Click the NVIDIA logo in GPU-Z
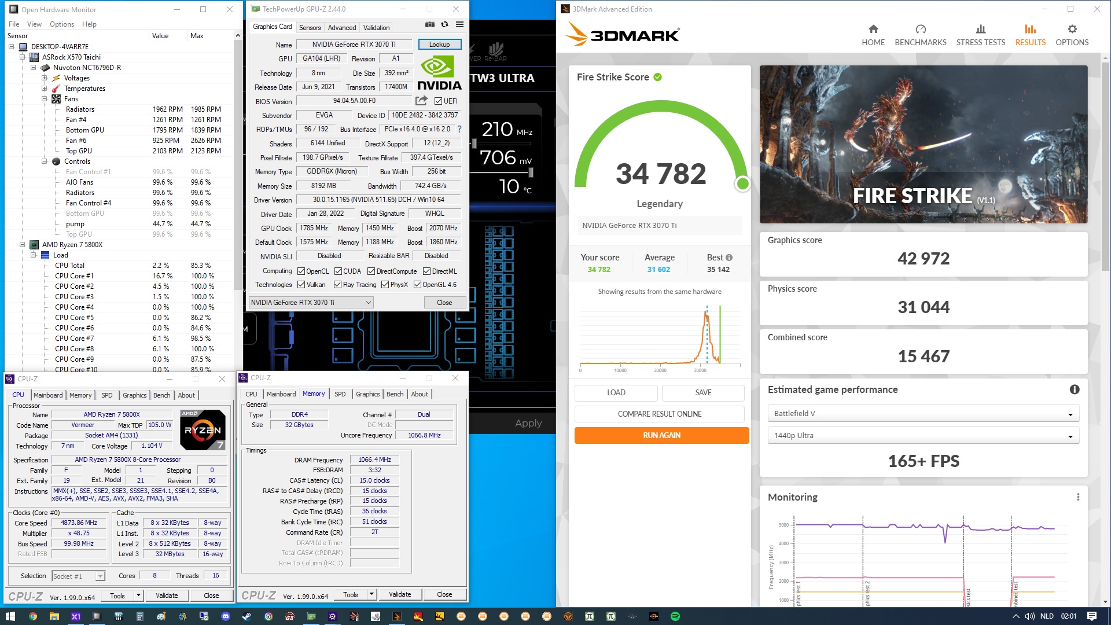The image size is (1111, 625). [439, 73]
